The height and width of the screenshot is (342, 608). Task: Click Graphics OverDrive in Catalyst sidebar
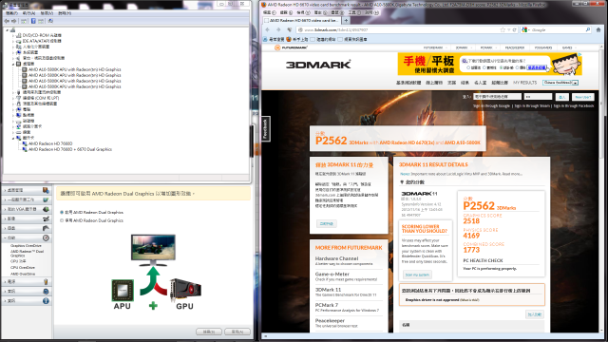(x=26, y=246)
